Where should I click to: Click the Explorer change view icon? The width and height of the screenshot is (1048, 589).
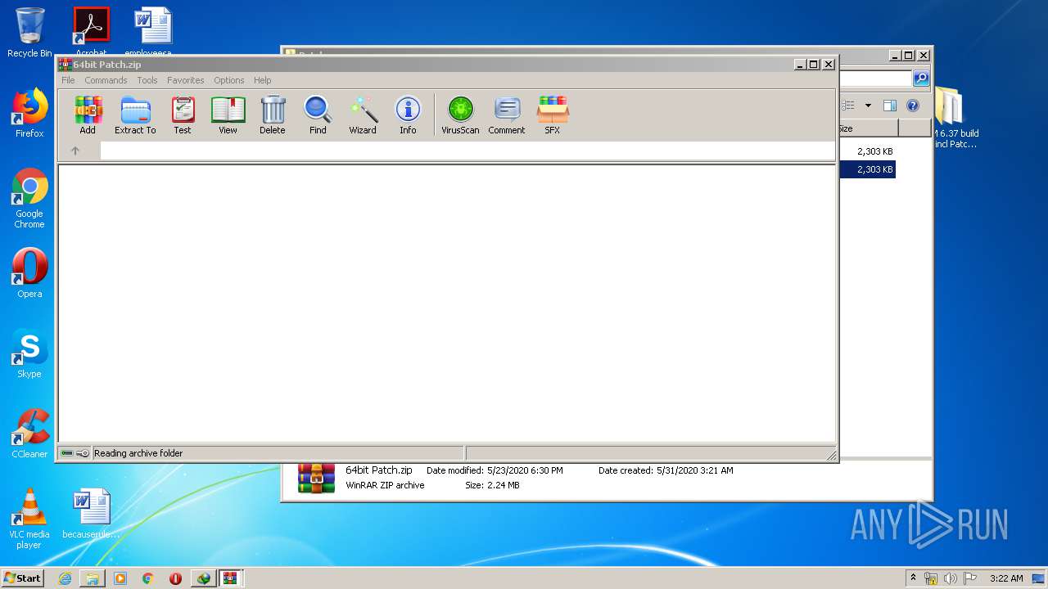tap(849, 106)
